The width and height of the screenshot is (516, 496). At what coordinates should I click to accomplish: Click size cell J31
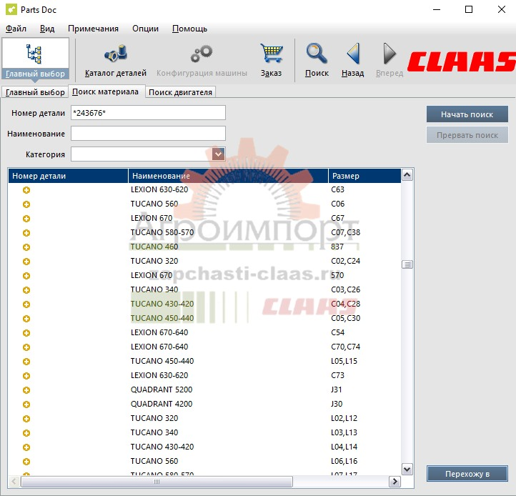[337, 390]
